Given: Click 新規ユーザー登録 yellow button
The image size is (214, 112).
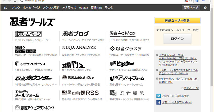Looking at the screenshot, I should 177,21.
